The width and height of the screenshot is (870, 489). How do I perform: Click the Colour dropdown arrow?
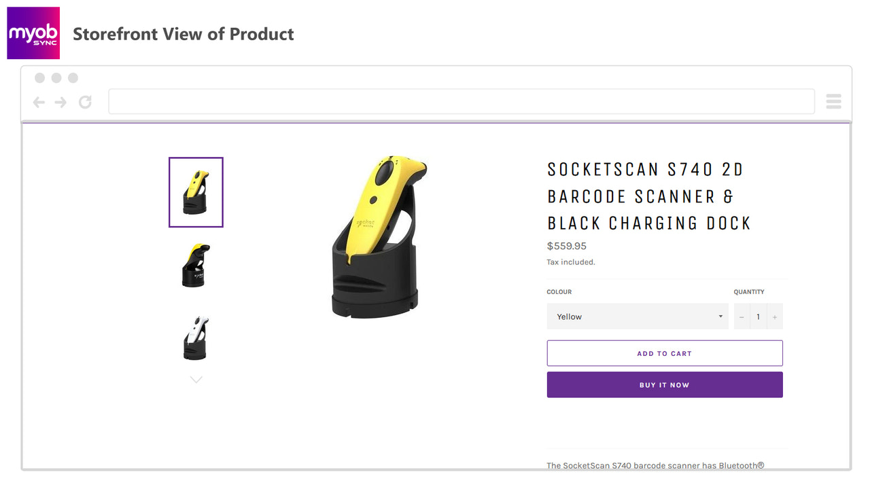tap(720, 316)
